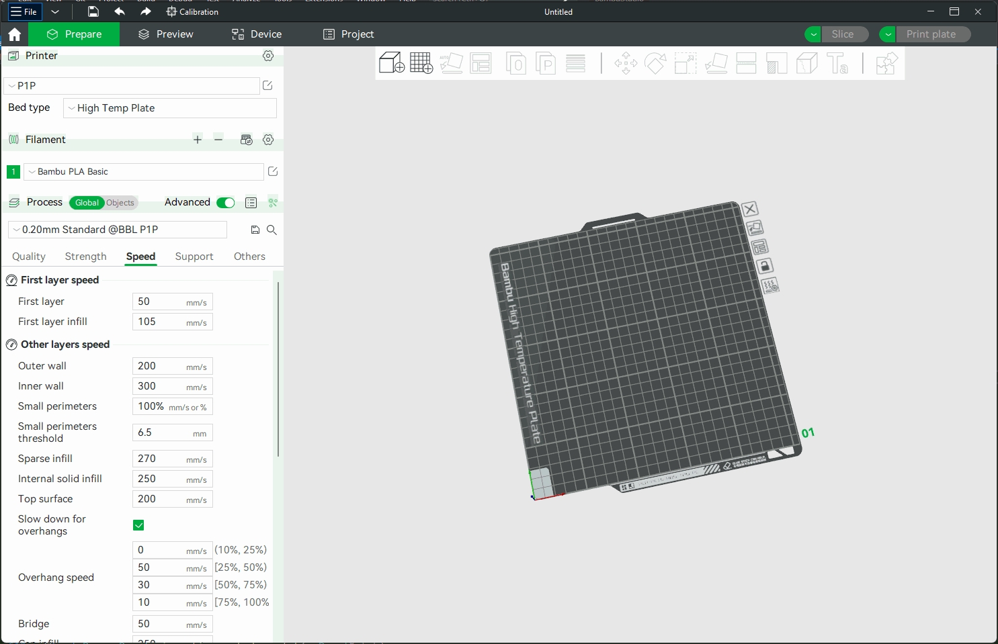This screenshot has width=998, height=644.
Task: Uncheck Slow down for overhangs
Action: tap(138, 525)
